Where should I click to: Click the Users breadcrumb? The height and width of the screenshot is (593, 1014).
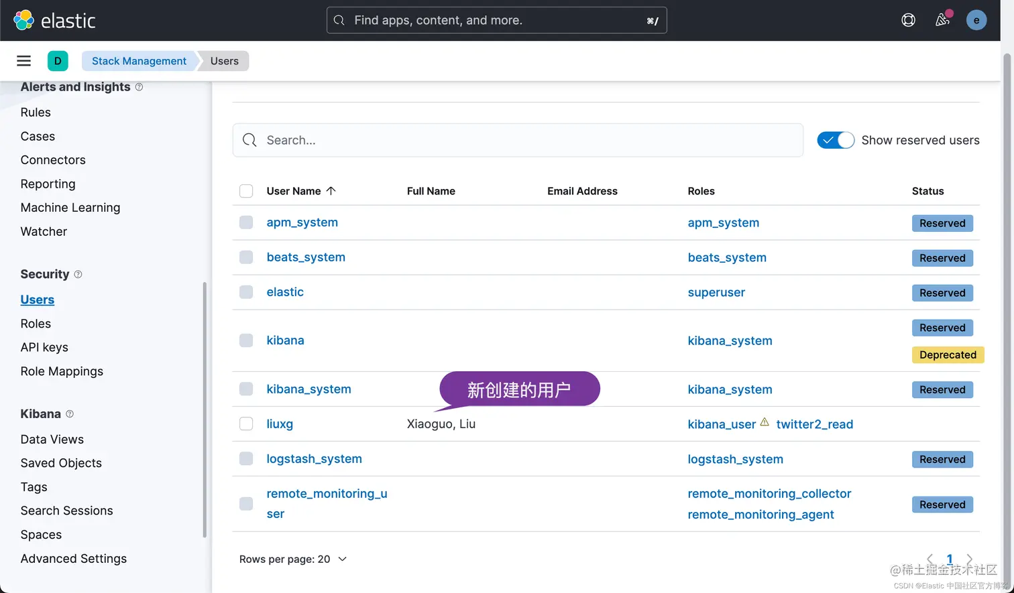(x=224, y=61)
